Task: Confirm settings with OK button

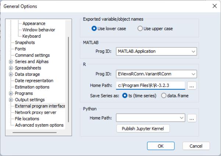Action: (161, 146)
